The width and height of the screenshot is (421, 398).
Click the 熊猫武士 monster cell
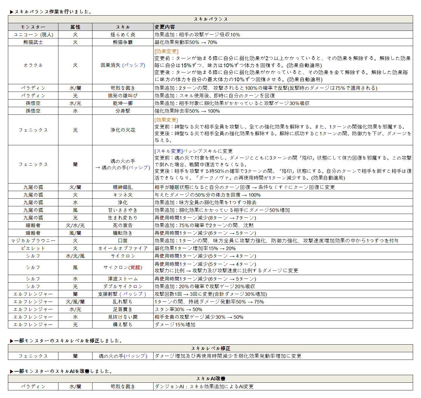tap(33, 42)
